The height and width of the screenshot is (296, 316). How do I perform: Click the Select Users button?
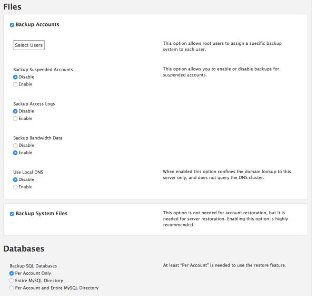point(29,45)
